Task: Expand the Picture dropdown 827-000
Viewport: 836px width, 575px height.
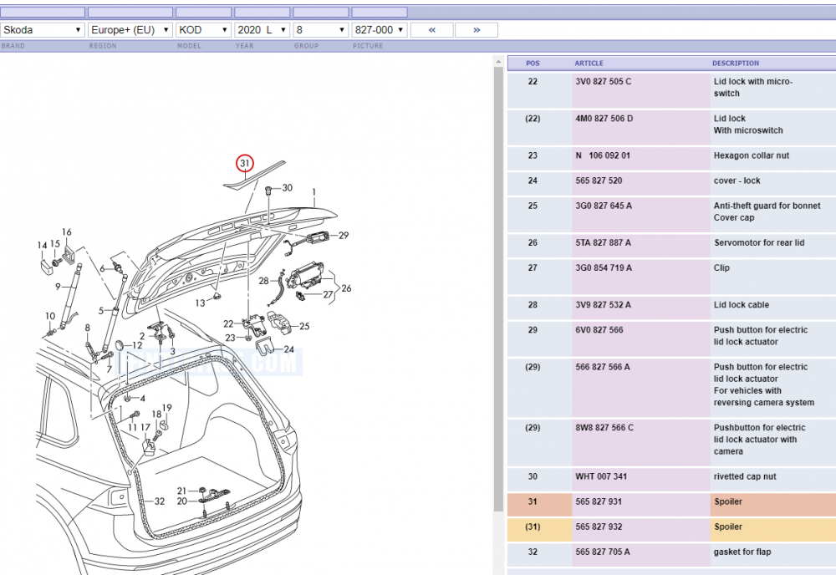Action: (380, 30)
